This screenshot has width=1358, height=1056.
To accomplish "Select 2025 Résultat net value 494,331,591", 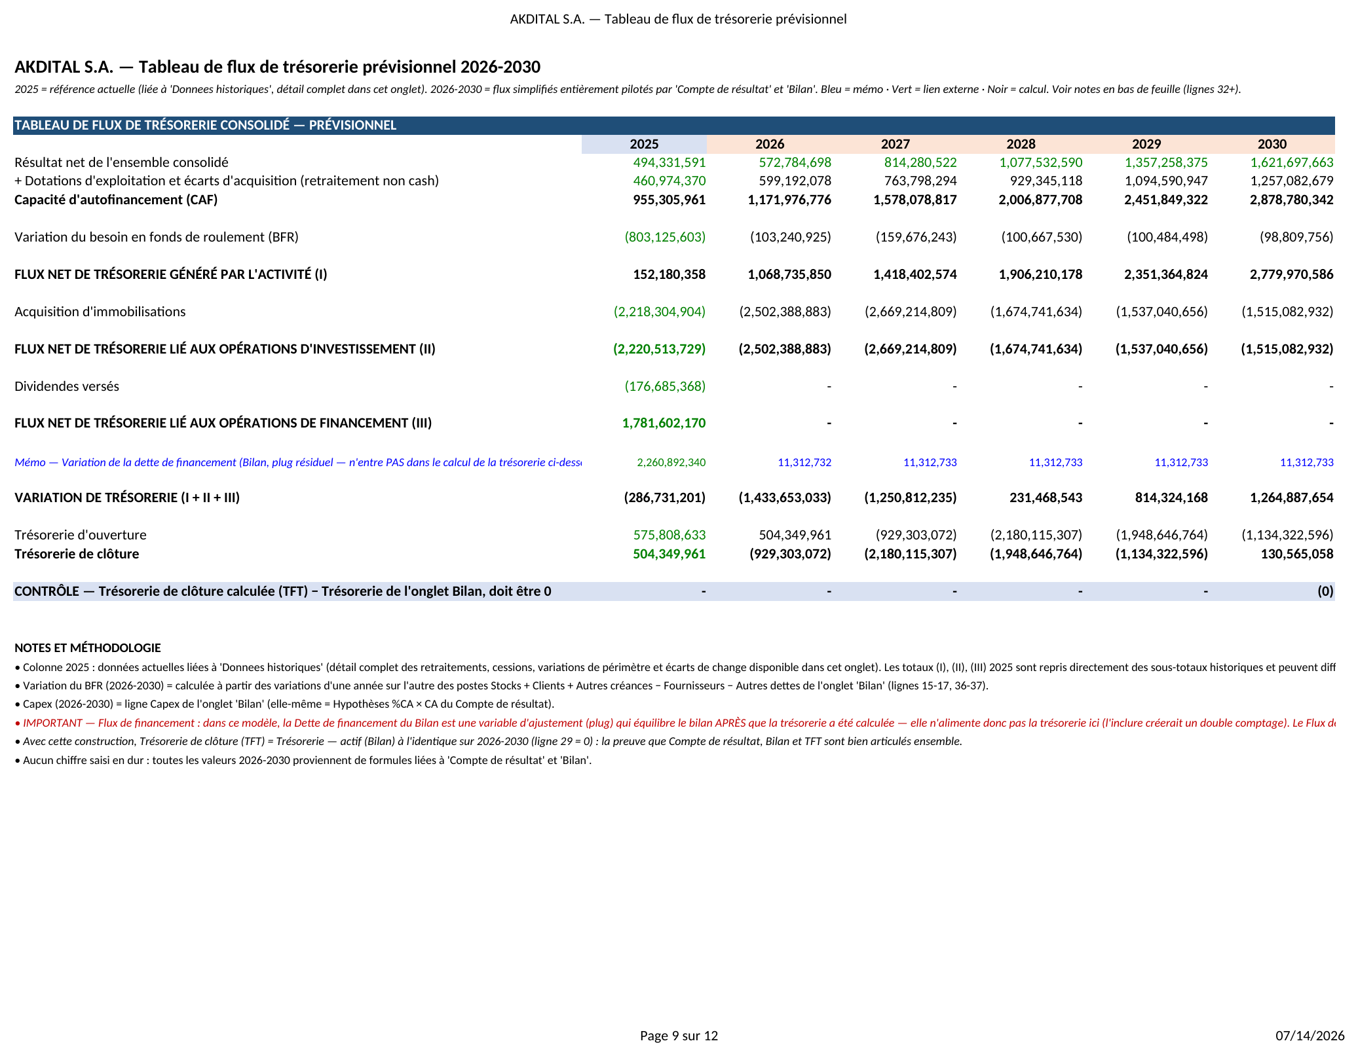I will click(669, 162).
